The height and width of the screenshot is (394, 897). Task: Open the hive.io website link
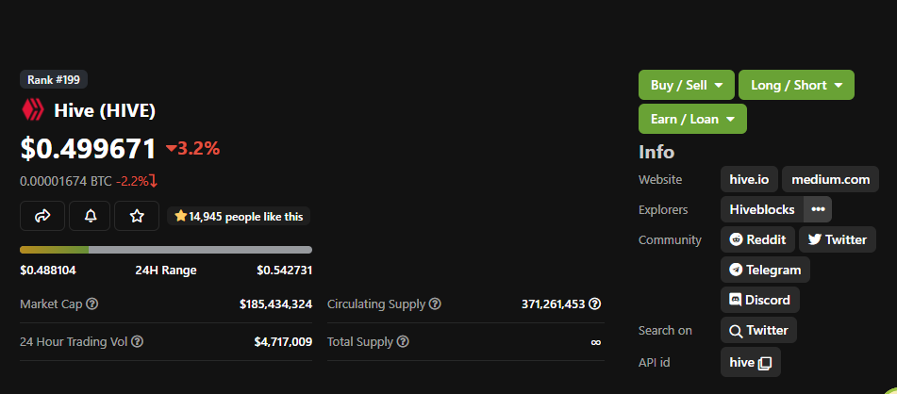coord(750,179)
